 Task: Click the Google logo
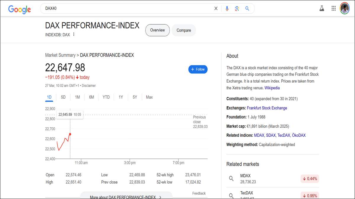point(20,9)
